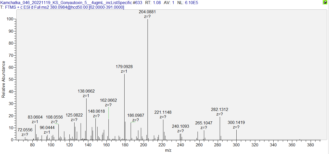The image size is (329, 154).
Task: Select the 300.1419 peak label
Action: pos(236,123)
